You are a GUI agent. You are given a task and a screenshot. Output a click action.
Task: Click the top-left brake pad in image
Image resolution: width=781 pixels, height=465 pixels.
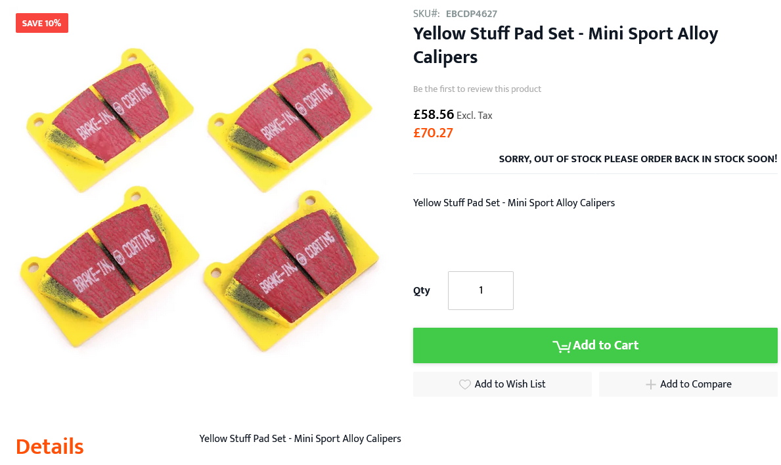coord(110,120)
